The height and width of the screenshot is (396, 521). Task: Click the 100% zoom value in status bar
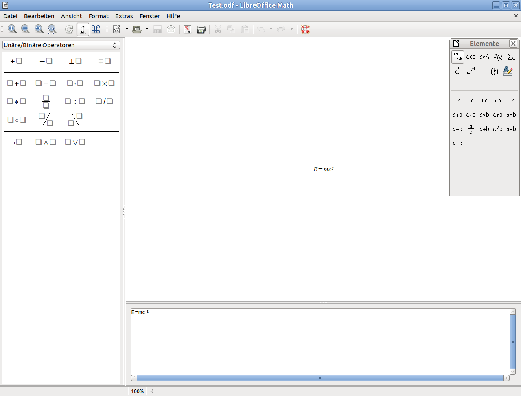coord(137,392)
